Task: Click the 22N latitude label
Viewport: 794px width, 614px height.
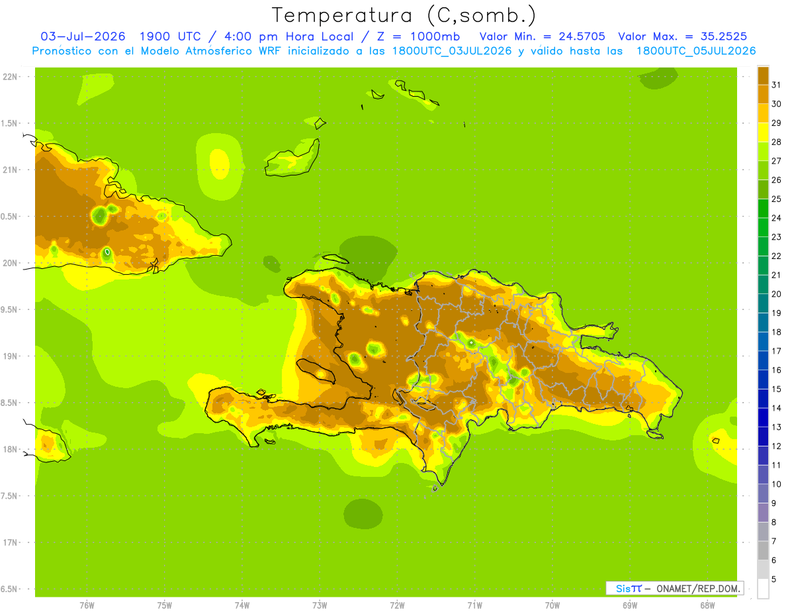Action: pos(9,77)
